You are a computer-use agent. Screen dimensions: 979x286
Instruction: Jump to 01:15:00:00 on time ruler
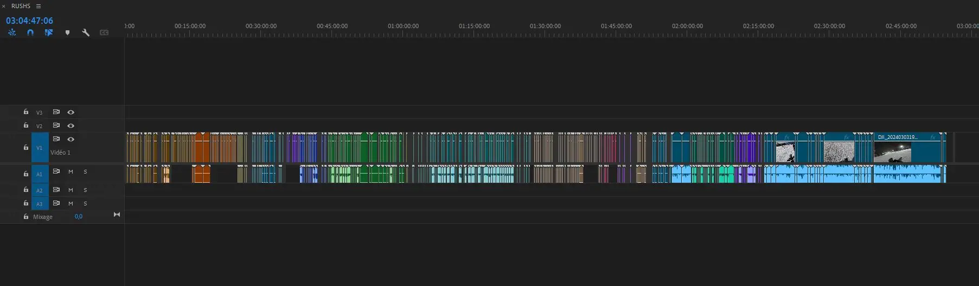pyautogui.click(x=474, y=26)
